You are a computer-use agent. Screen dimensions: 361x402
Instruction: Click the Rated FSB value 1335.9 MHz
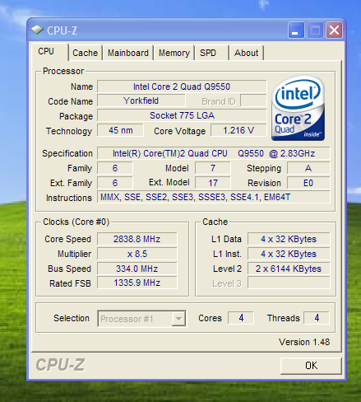[137, 283]
